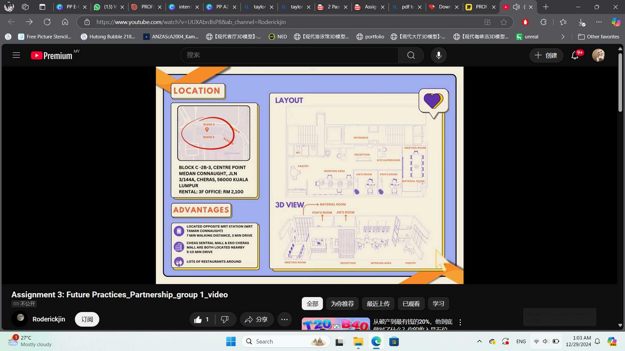
Task: Go to YouTube Premium home logo
Action: pos(52,56)
